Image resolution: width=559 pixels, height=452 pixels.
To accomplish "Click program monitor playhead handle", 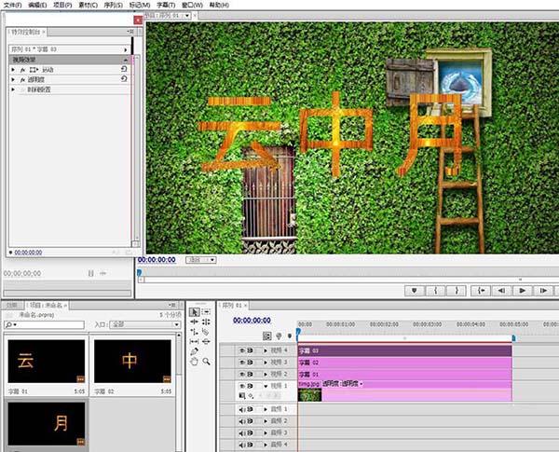I will click(x=139, y=272).
